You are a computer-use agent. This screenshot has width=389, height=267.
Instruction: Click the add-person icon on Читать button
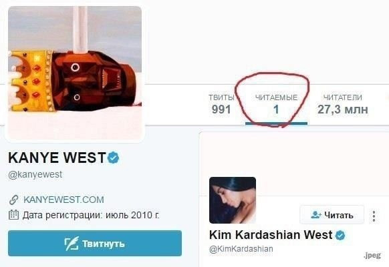(316, 214)
